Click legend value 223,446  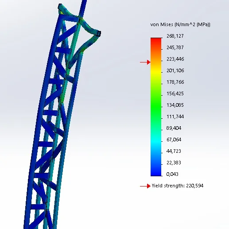(175, 59)
